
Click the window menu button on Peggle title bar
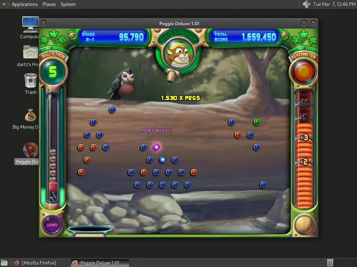click(44, 23)
